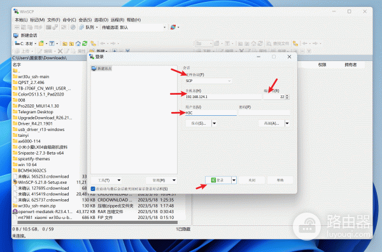Image resolution: width=382 pixels, height=252 pixels.
Task: Click the username field containing H3C
Action: click(x=211, y=113)
